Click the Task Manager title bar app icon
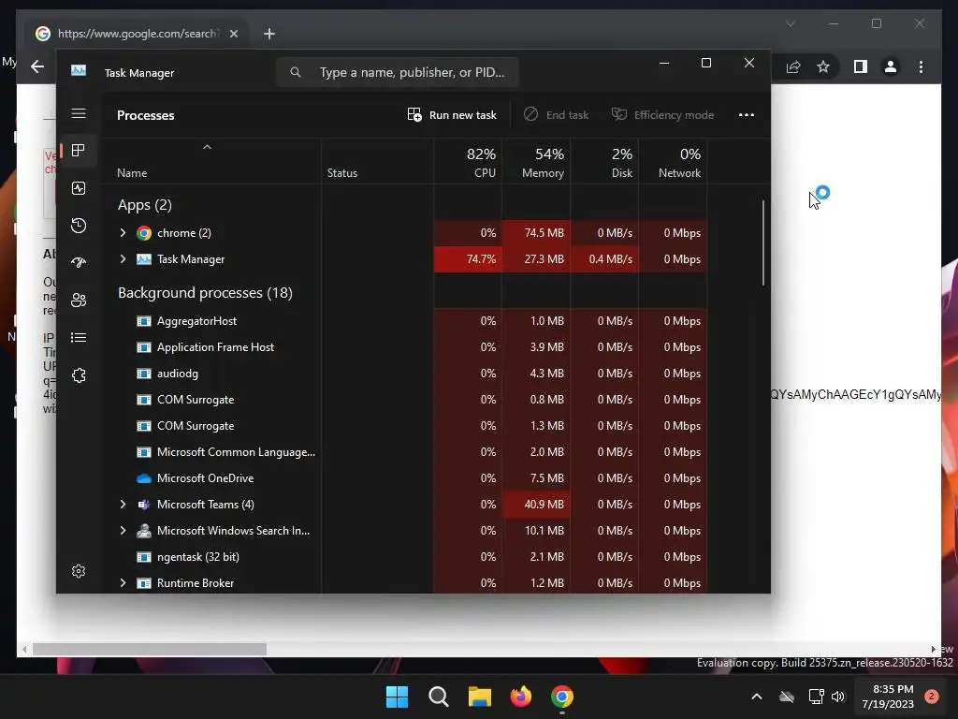Image resolution: width=958 pixels, height=719 pixels. pos(79,71)
